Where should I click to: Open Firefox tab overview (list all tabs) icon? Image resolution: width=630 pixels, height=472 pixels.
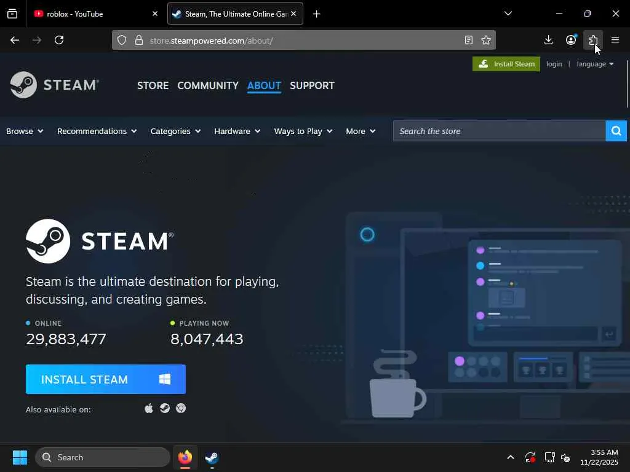12,14
